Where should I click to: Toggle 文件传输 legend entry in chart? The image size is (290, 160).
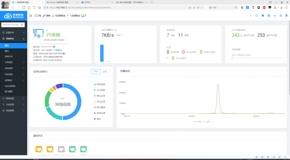pos(100,90)
